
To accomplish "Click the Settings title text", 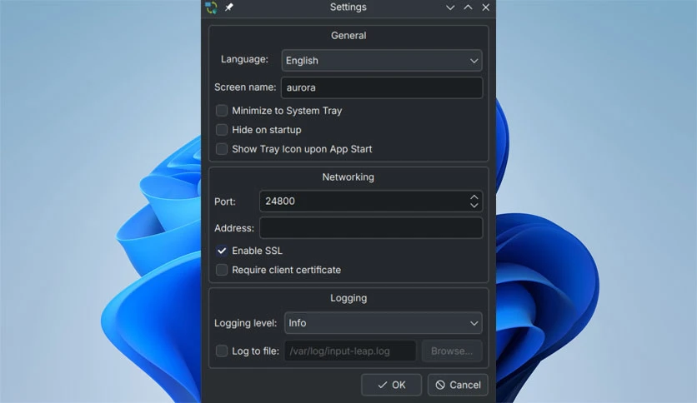I will (348, 7).
